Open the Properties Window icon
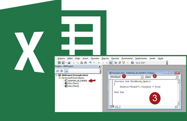Image resolution: width=187 pixels, height=121 pixels. (x=119, y=63)
